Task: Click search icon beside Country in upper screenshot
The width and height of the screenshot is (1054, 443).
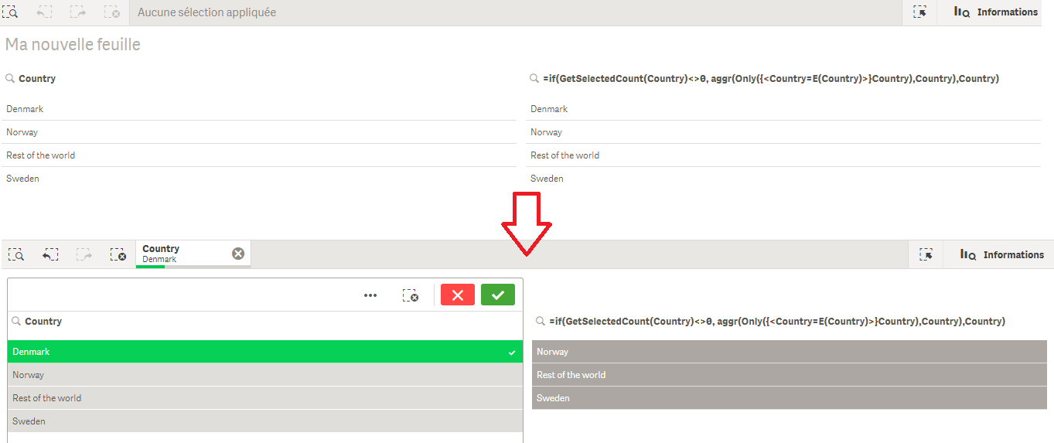Action: click(x=10, y=78)
